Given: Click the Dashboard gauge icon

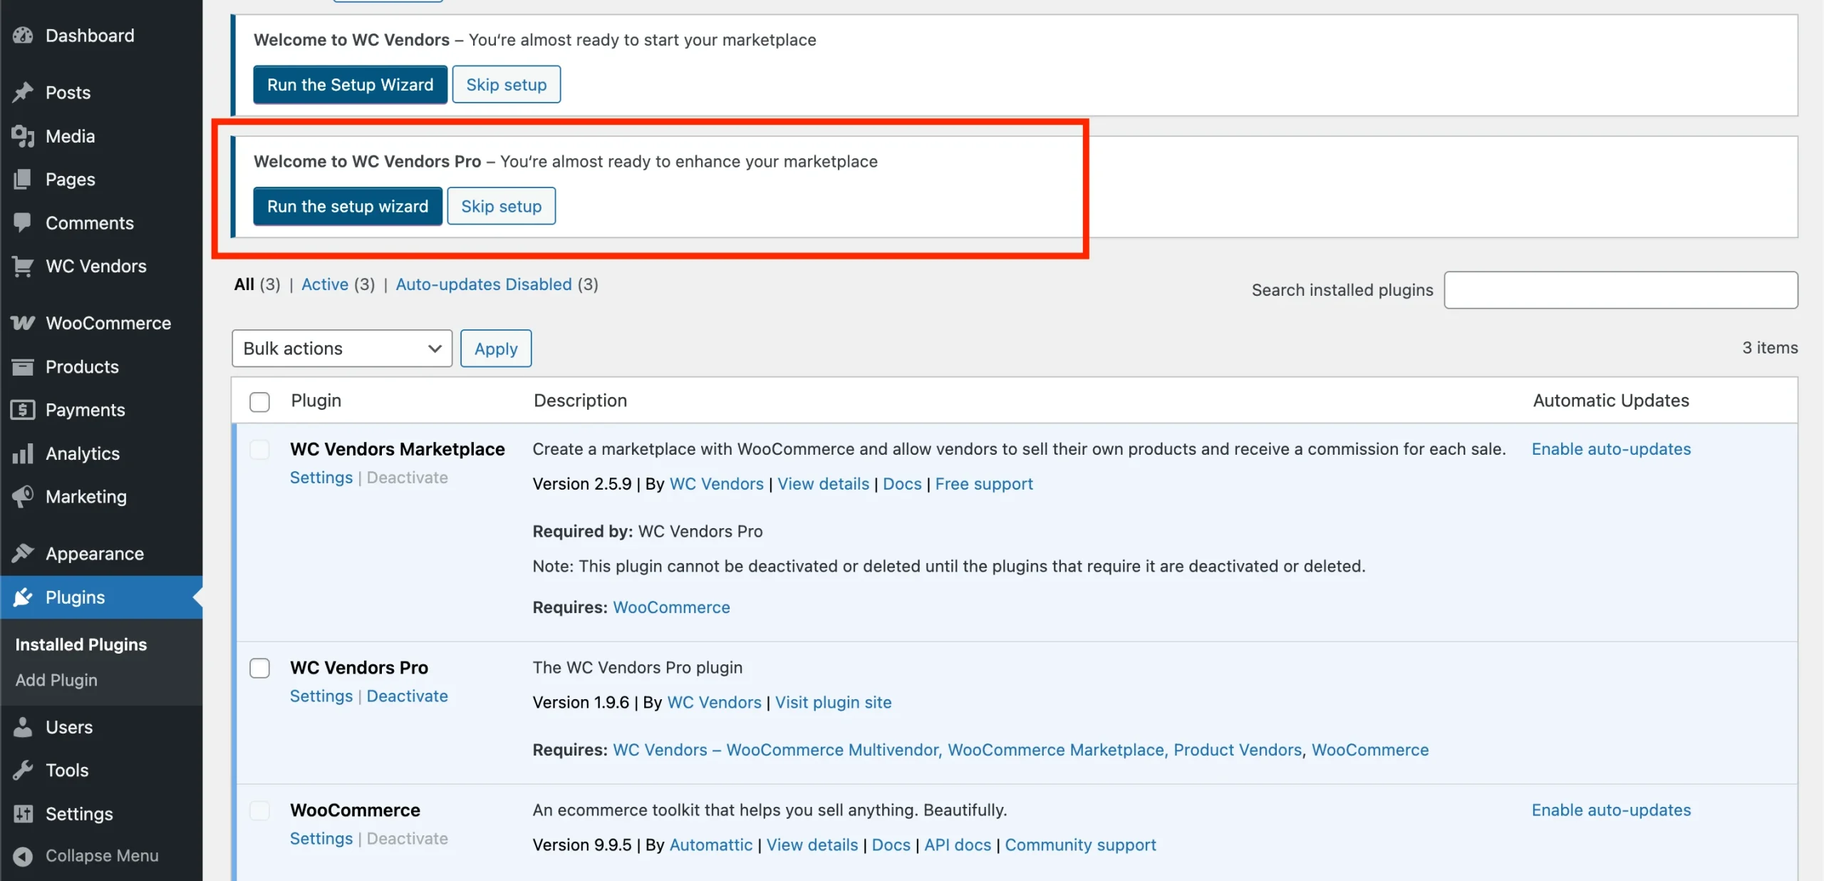Looking at the screenshot, I should click(23, 36).
